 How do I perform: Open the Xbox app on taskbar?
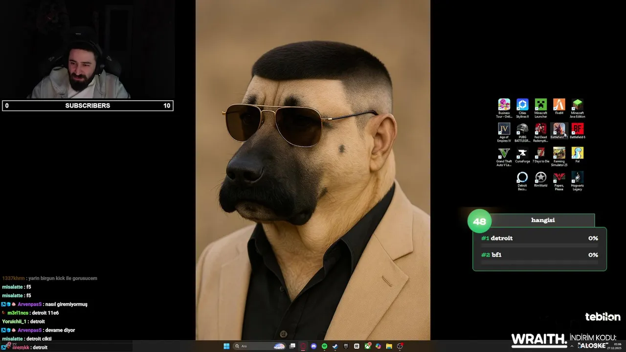367,346
